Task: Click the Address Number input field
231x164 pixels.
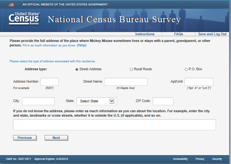Action: click(49, 82)
